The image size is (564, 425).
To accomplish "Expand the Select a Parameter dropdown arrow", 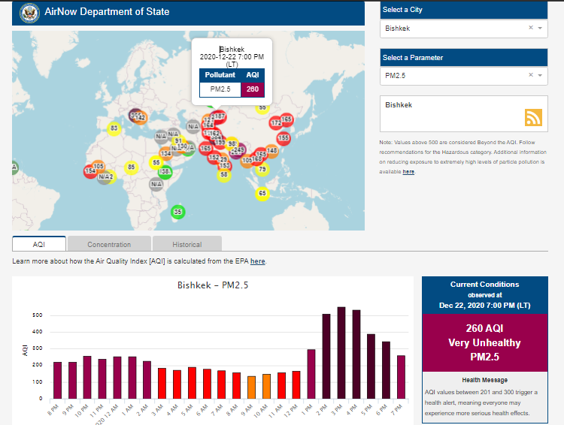I will point(540,75).
